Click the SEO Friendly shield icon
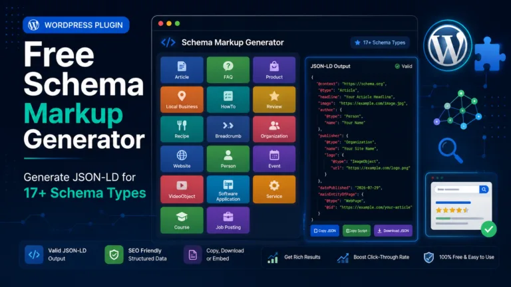The height and width of the screenshot is (287, 511). click(x=114, y=254)
